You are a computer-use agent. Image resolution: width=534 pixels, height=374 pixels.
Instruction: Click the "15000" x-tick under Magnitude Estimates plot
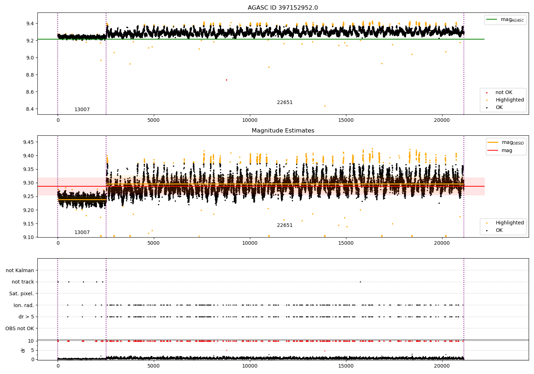tap(346, 243)
